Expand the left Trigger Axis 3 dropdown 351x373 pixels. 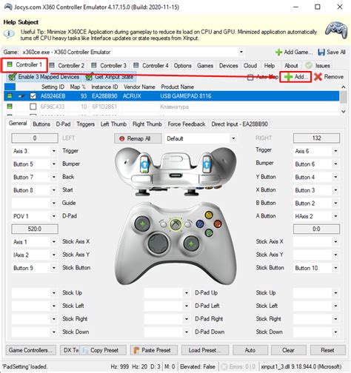point(54,151)
